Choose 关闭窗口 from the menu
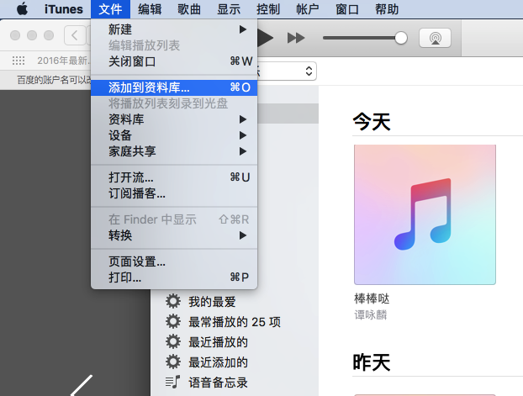Image resolution: width=523 pixels, height=396 pixels. coord(174,61)
